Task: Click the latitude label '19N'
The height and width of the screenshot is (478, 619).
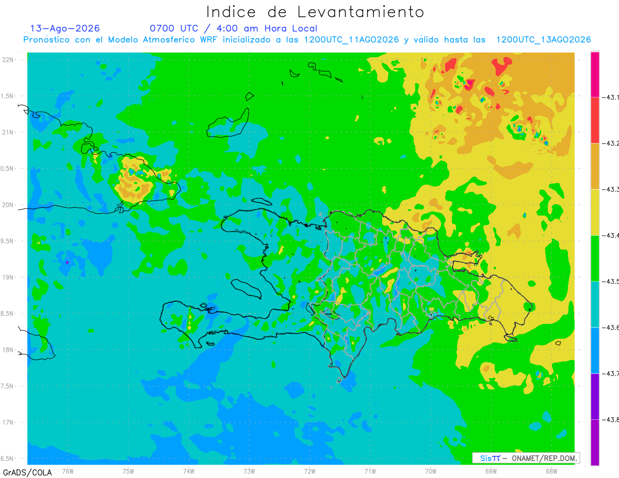Action: pos(9,277)
